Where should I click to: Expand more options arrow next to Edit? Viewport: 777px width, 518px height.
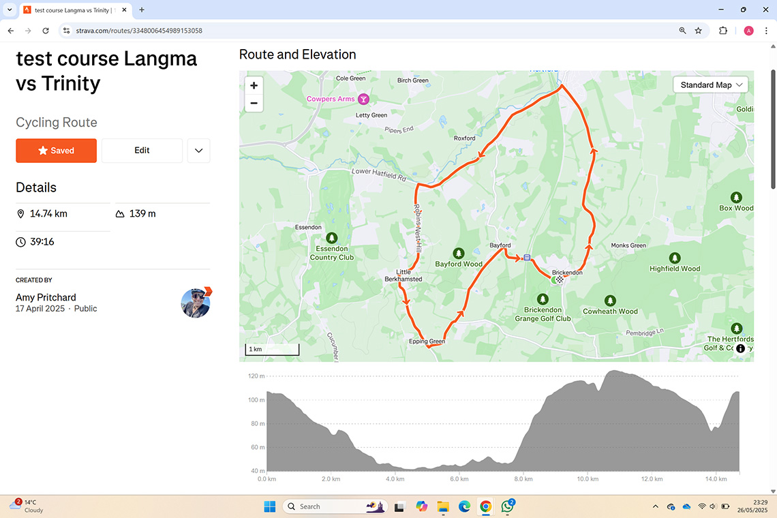198,151
